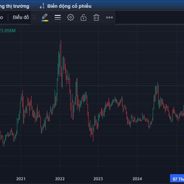Screen dimensions: 184x184
Task: Click the pencil line color tool
Action: [45, 16]
